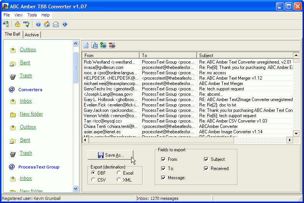Click the HTML document icon above the message list
Viewport: 304px width, 203px height.
pyautogui.click(x=94, y=45)
